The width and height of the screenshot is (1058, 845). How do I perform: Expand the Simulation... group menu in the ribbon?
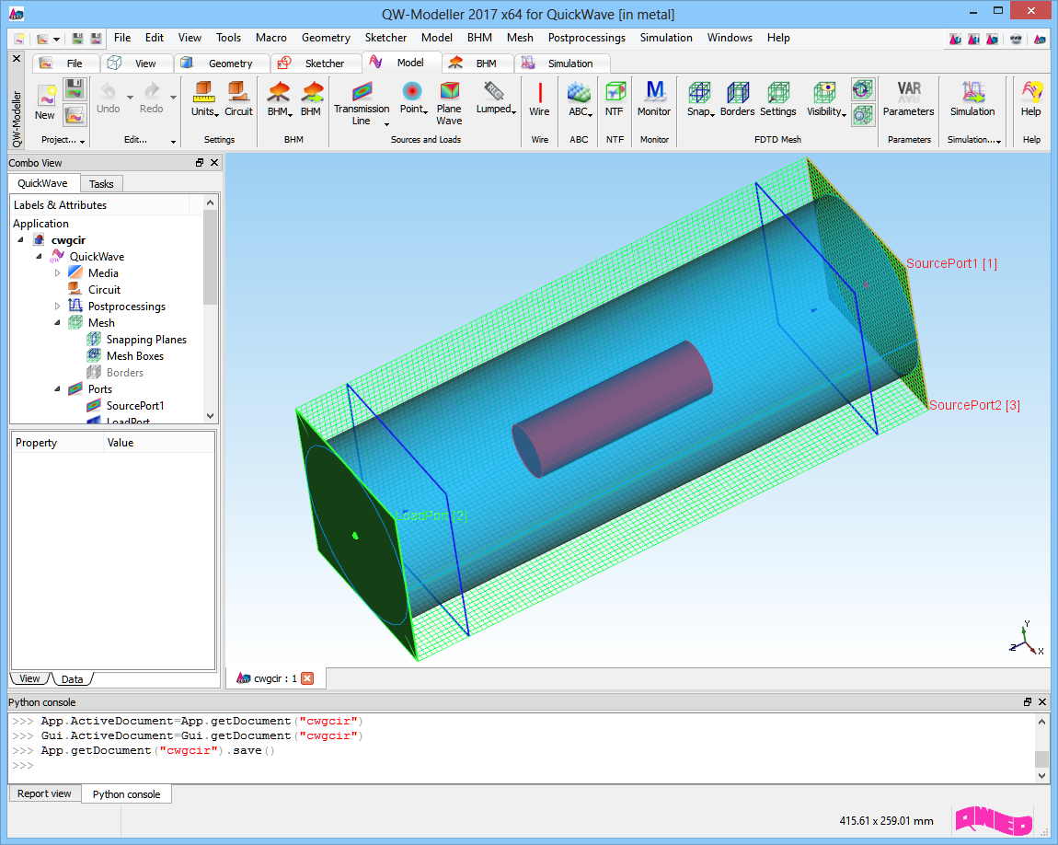click(x=998, y=141)
